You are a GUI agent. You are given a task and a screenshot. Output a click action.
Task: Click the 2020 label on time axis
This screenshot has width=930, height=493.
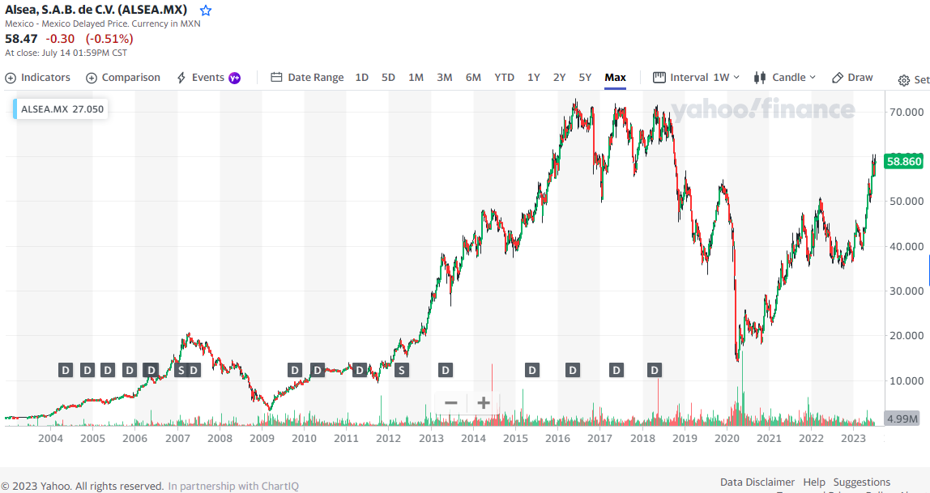pyautogui.click(x=727, y=439)
